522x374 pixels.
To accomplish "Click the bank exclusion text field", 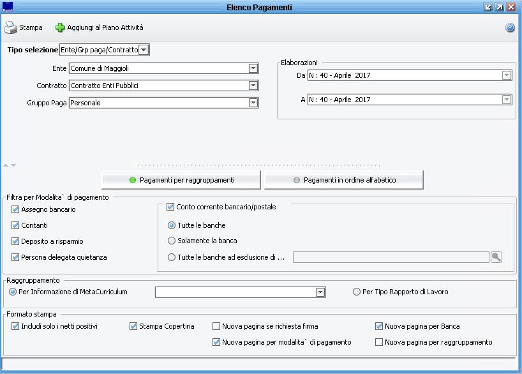I will tap(391, 257).
